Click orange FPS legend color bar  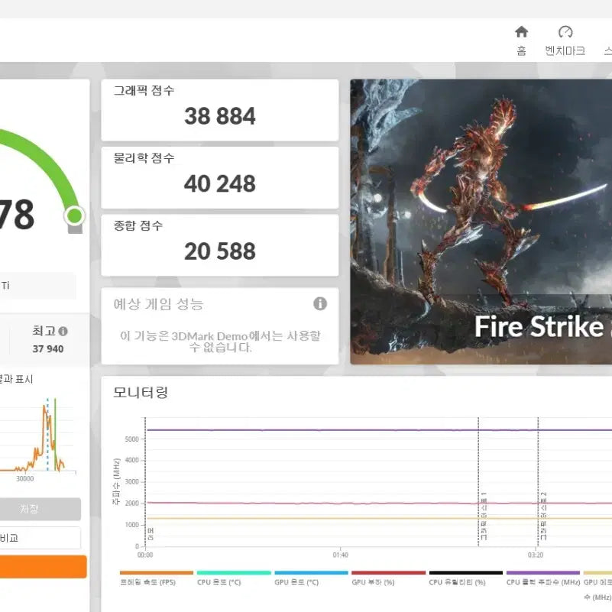pyautogui.click(x=157, y=572)
